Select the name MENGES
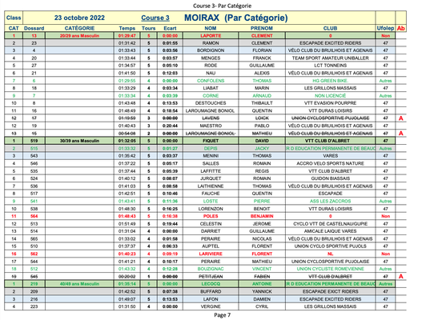 point(211,58)
